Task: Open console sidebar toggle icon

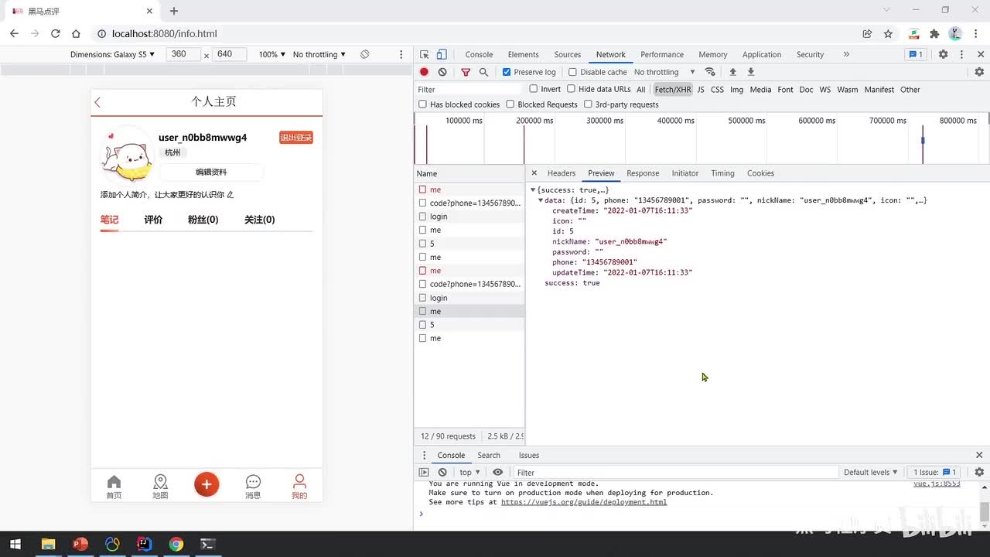Action: click(x=424, y=472)
